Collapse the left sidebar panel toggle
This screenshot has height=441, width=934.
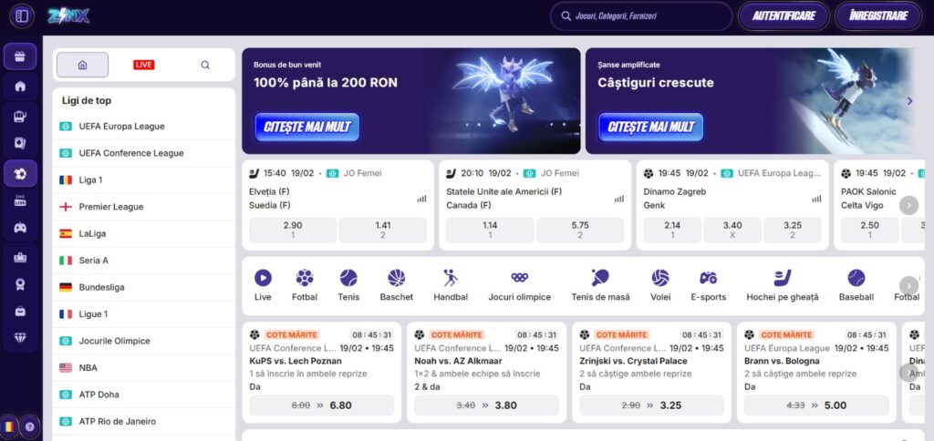tap(21, 15)
